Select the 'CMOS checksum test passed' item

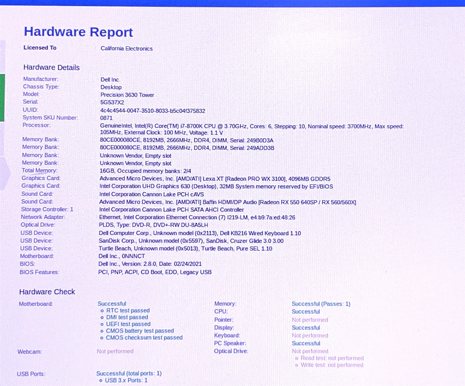[144, 337]
